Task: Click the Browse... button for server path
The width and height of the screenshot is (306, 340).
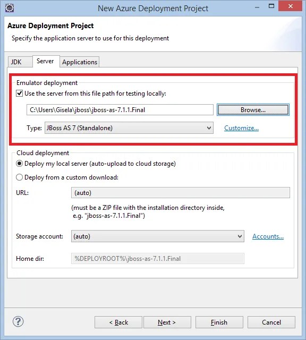Action: click(253, 110)
